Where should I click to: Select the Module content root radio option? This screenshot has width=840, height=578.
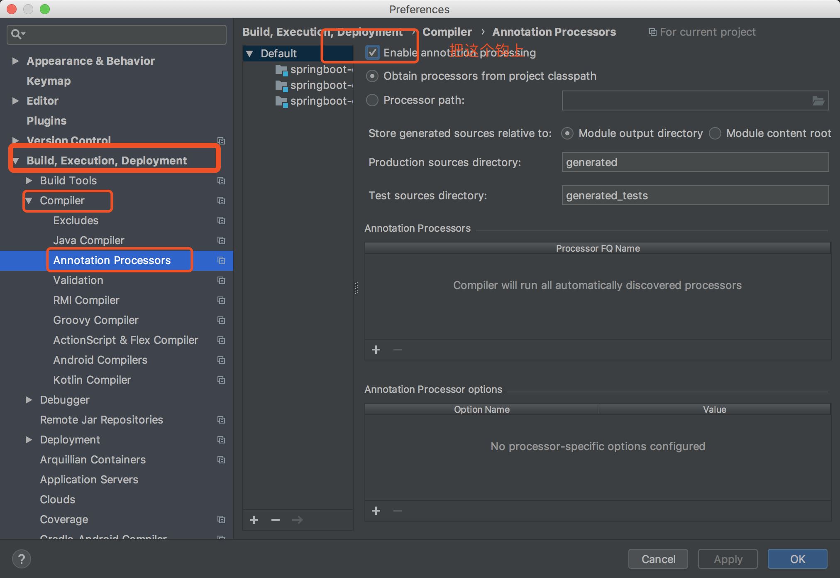coord(715,133)
